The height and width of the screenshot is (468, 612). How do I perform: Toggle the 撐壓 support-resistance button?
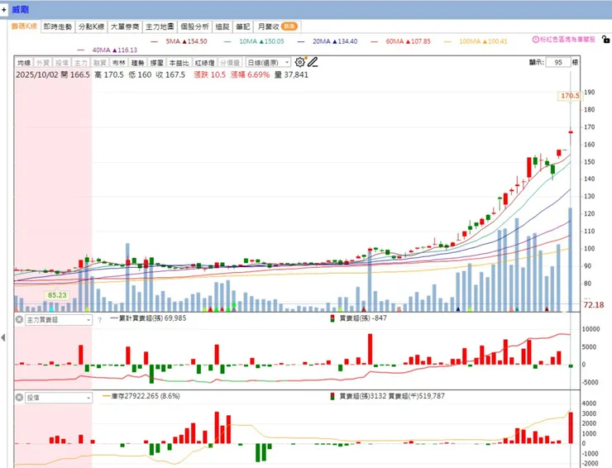pos(157,63)
